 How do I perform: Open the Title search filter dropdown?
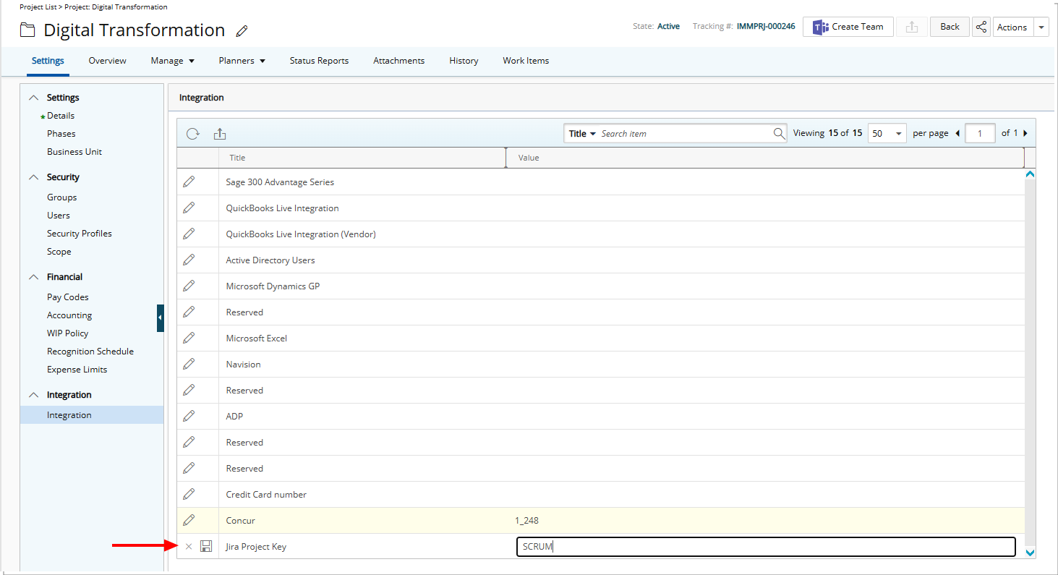click(x=581, y=133)
